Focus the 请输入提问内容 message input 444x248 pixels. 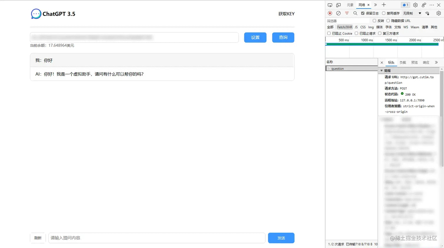(157, 238)
